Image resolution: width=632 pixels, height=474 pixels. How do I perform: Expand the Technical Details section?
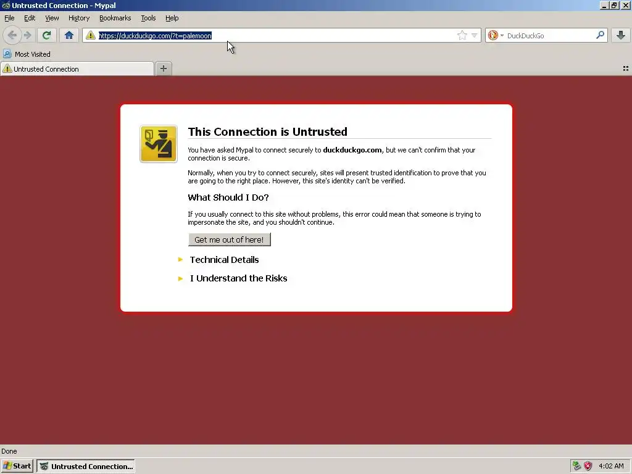[x=224, y=260]
